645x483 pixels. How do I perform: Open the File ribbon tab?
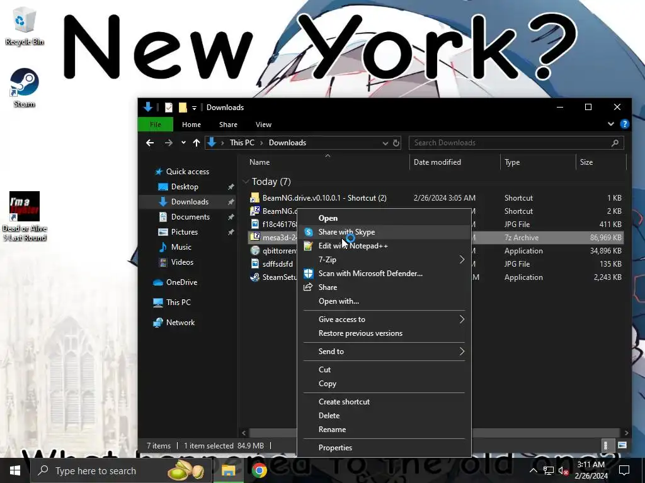click(x=156, y=125)
